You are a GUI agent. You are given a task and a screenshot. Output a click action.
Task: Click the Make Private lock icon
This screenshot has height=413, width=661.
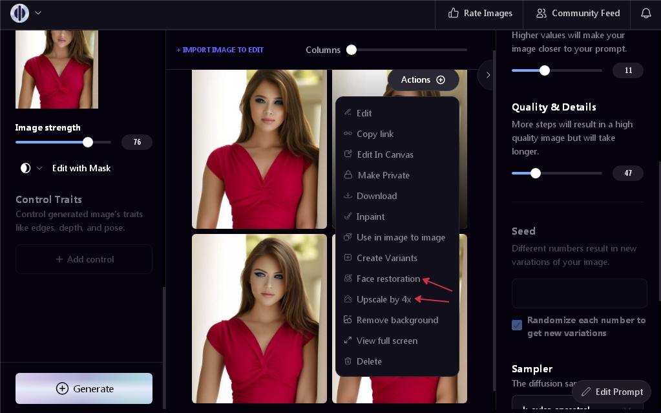pyautogui.click(x=348, y=175)
